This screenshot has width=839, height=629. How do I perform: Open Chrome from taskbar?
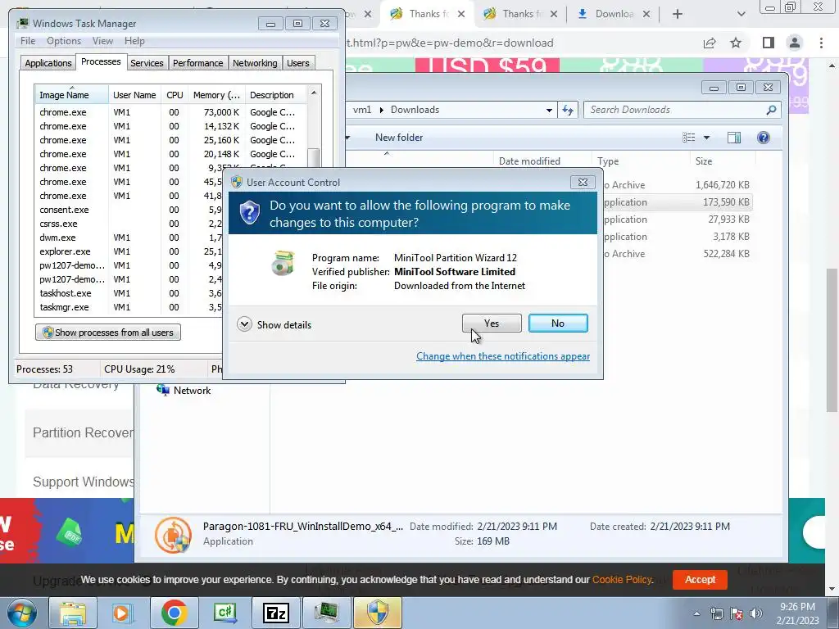pyautogui.click(x=174, y=613)
